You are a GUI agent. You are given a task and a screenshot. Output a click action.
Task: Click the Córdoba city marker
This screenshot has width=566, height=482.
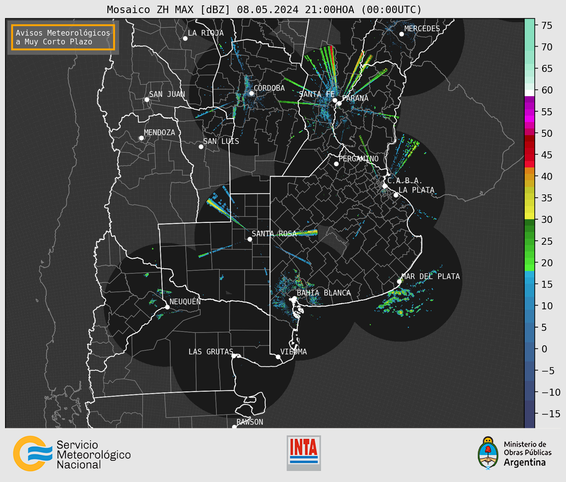(x=251, y=93)
